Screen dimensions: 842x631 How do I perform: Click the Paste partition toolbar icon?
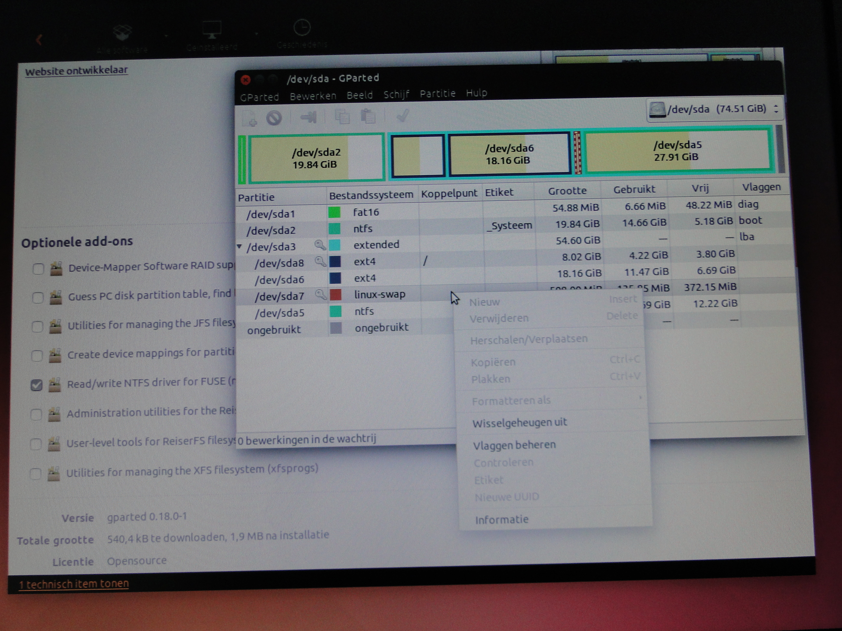368,116
